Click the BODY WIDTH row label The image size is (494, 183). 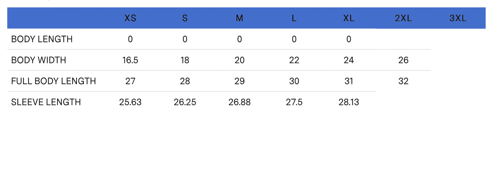coord(39,60)
